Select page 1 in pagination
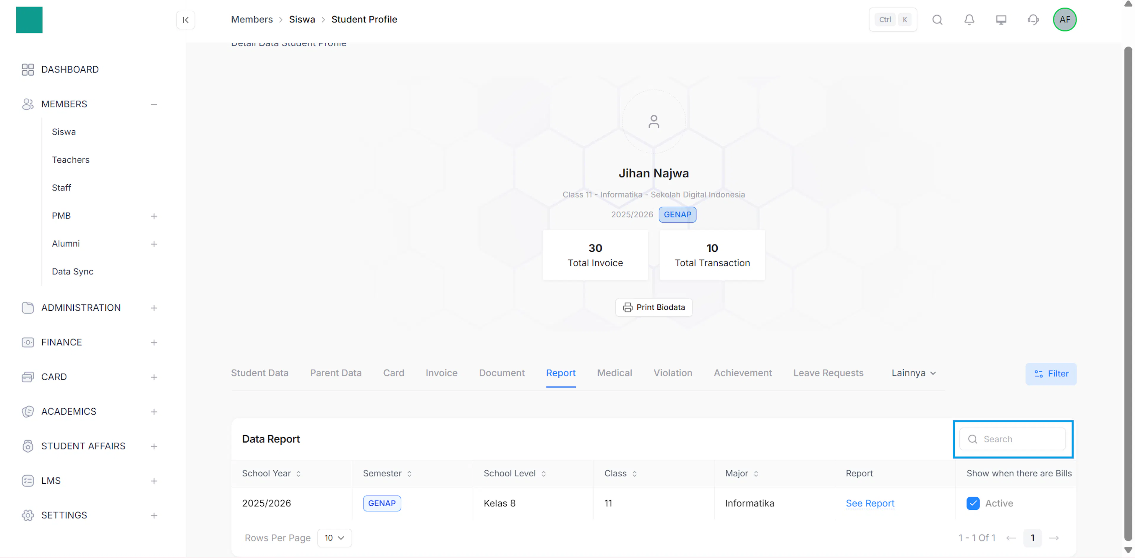1135x558 pixels. click(1032, 538)
